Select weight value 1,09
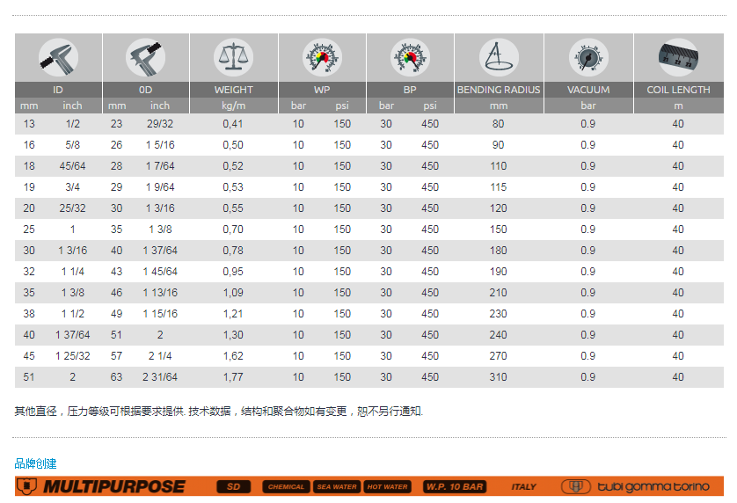 [x=233, y=293]
